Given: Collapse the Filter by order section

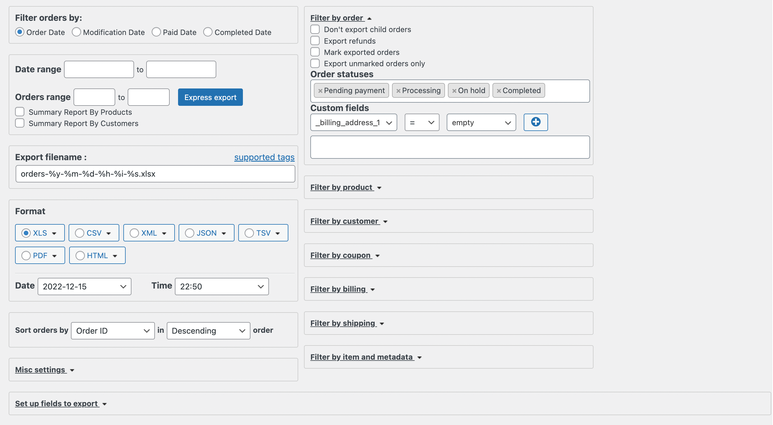Looking at the screenshot, I should click(x=337, y=18).
